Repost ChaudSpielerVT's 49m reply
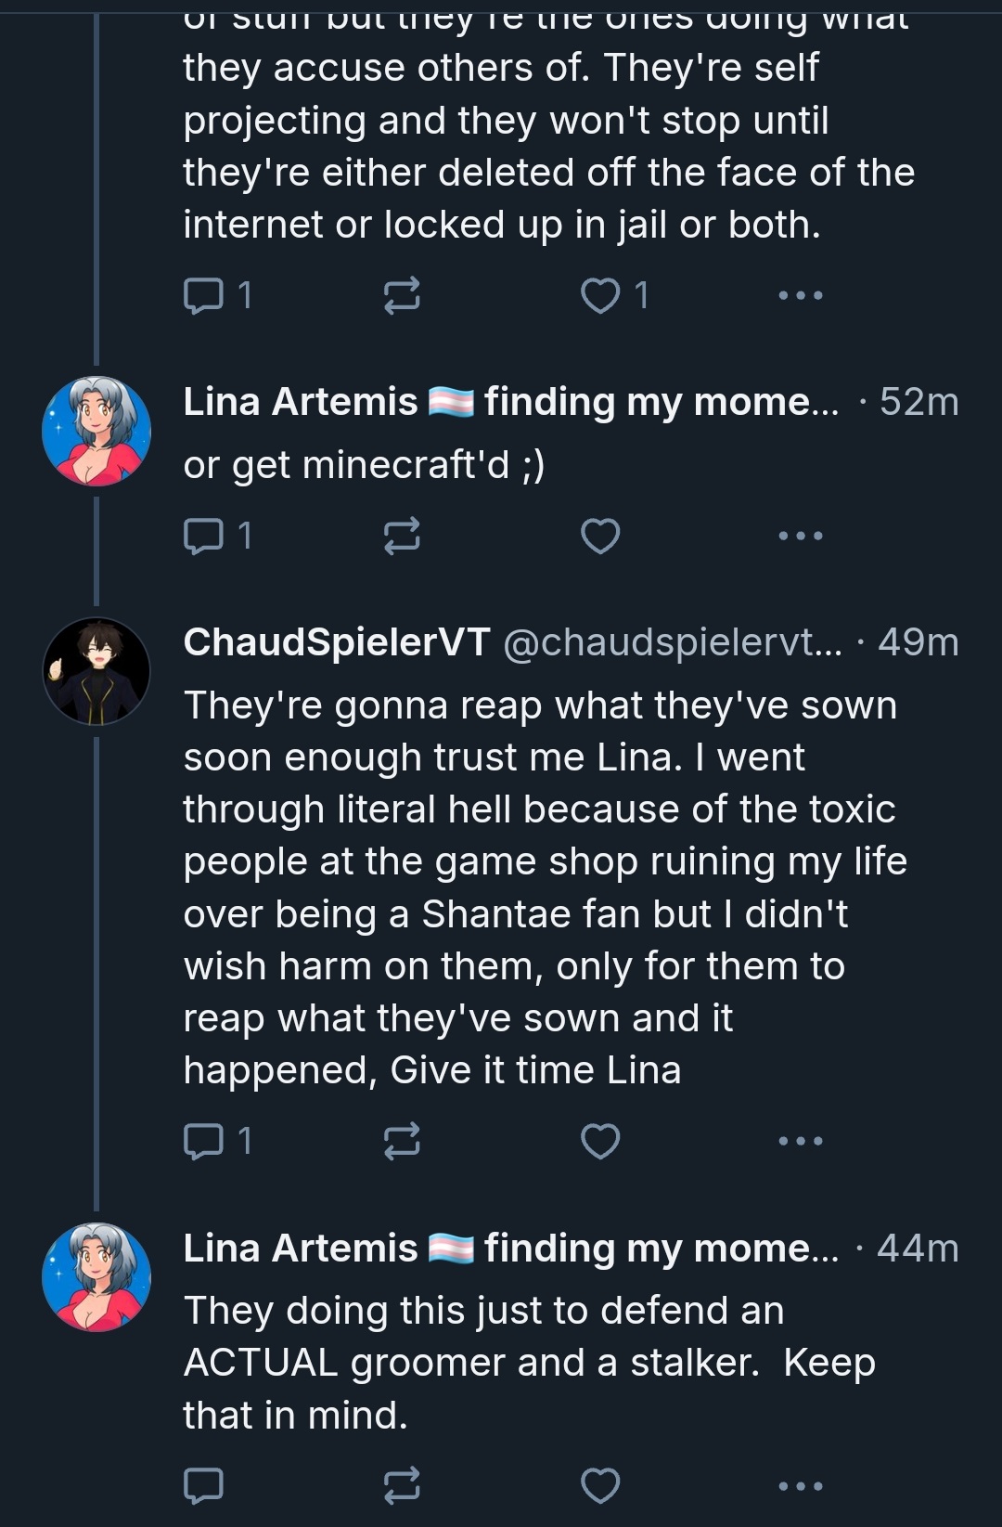Image resolution: width=1002 pixels, height=1527 pixels. (402, 1141)
